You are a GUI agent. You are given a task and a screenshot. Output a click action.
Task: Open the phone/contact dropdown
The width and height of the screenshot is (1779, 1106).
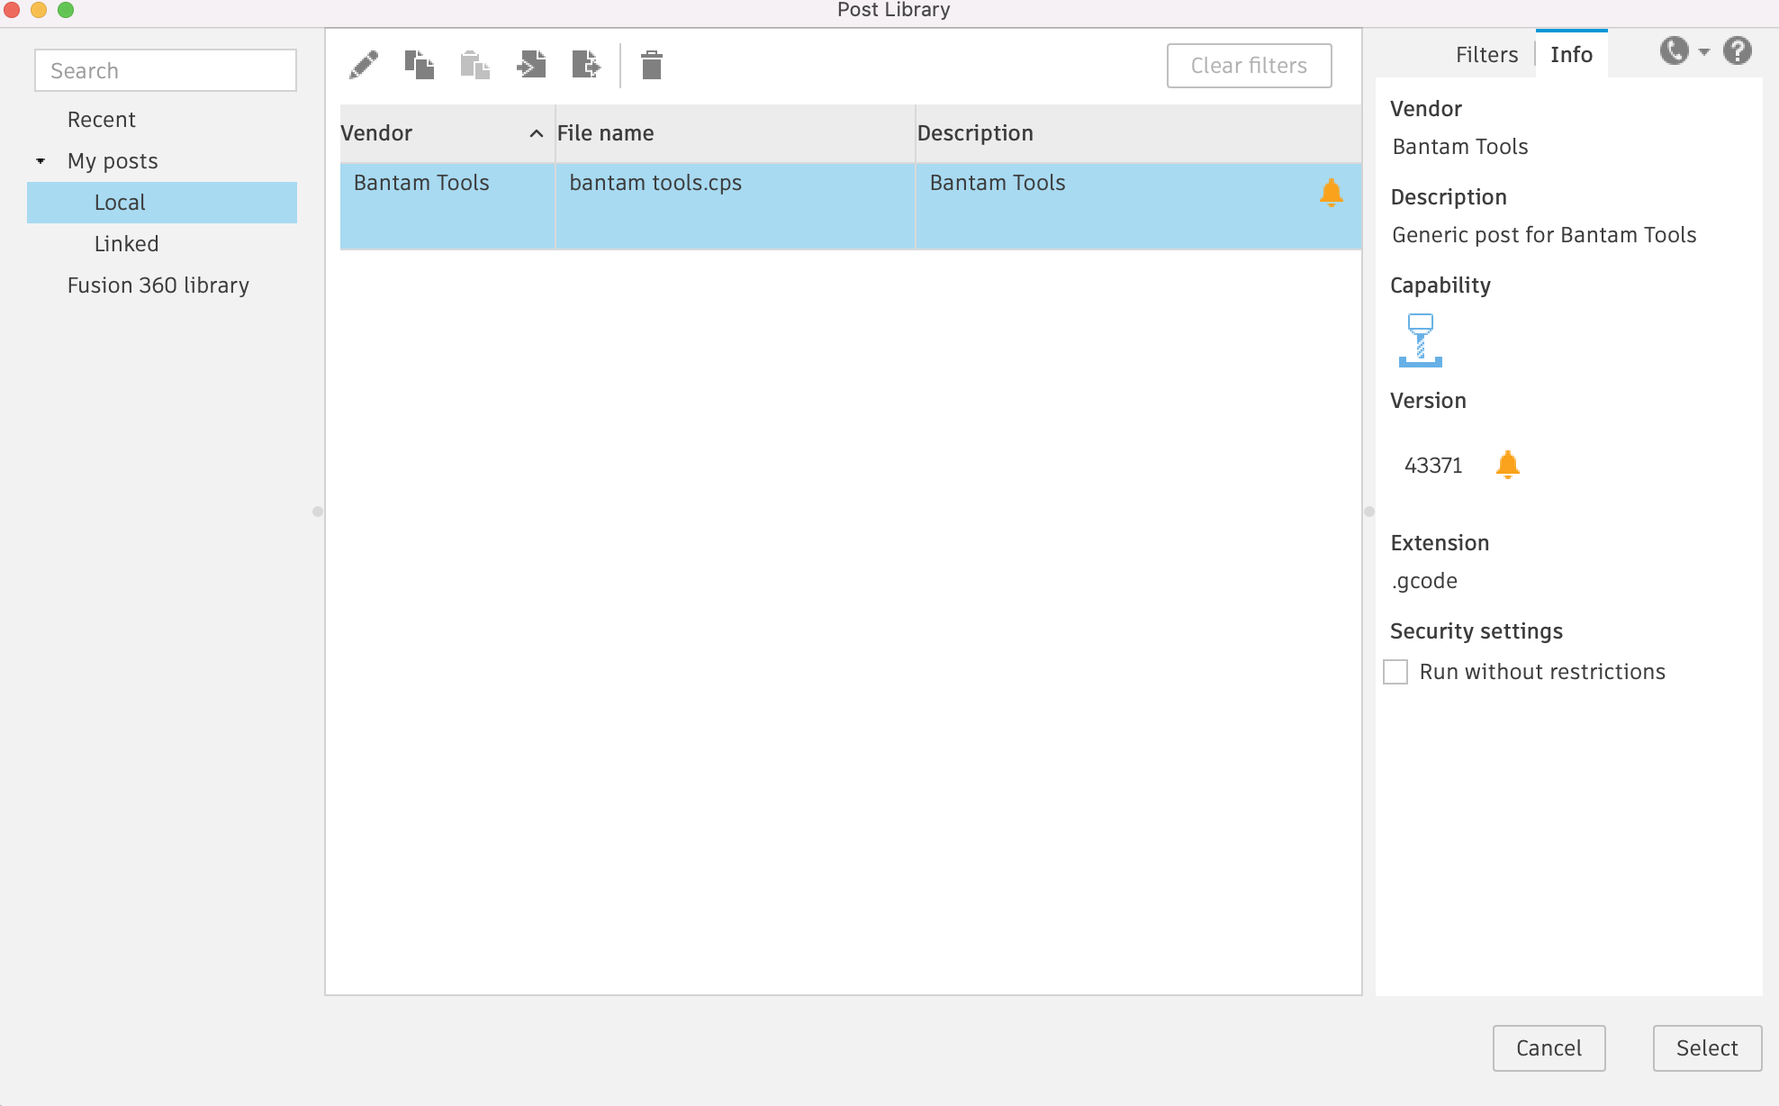click(x=1704, y=53)
